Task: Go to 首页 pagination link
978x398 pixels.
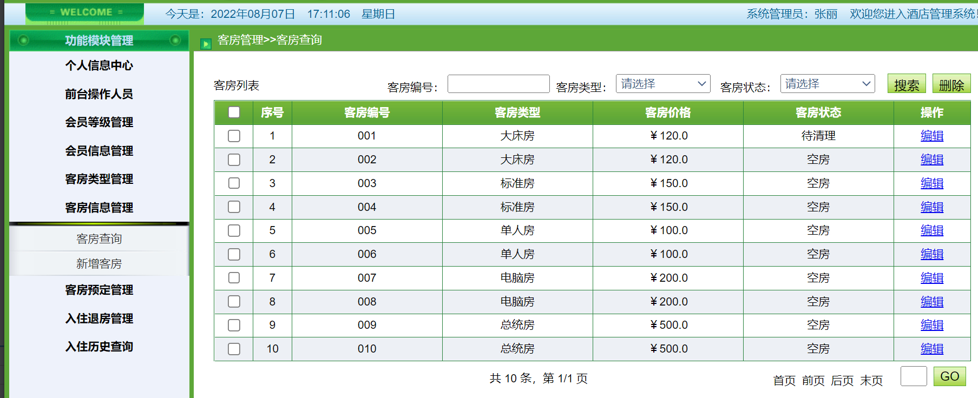Action: pos(784,381)
